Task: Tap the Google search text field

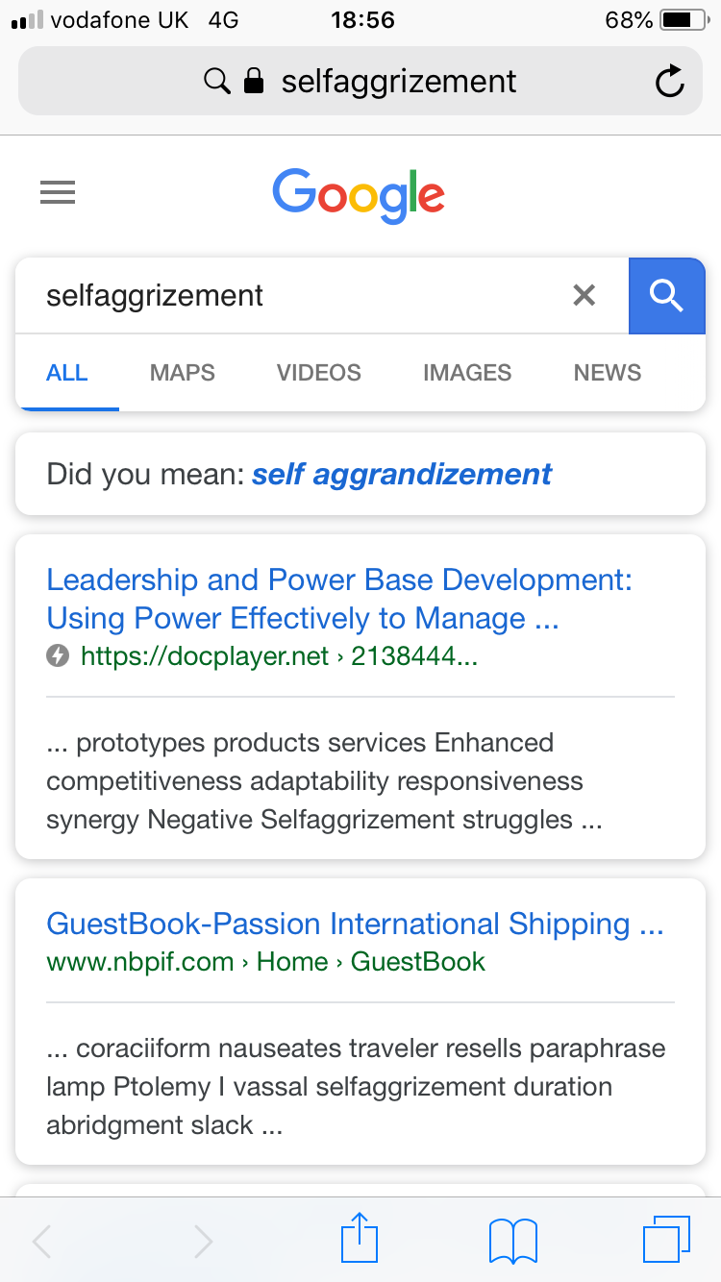Action: [288, 295]
